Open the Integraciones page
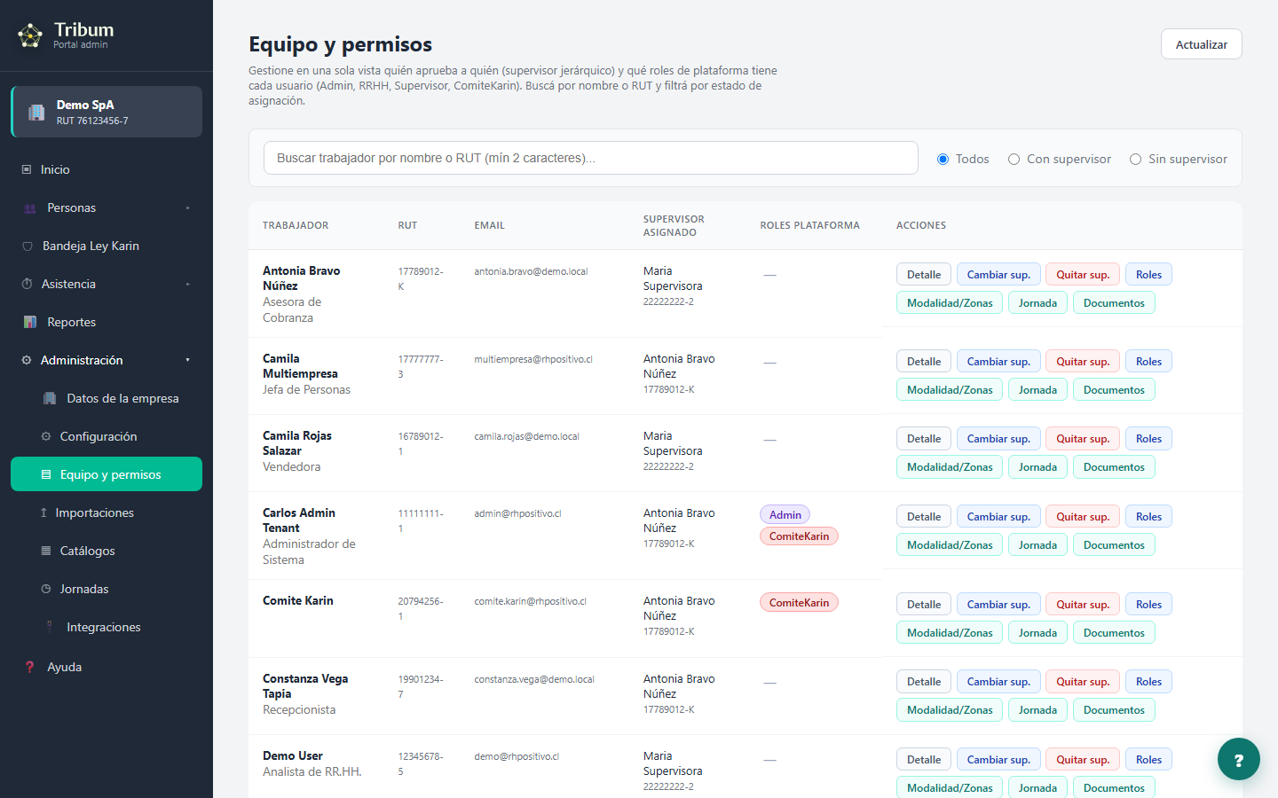 tap(106, 628)
